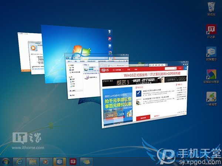Image resolution: width=222 pixels, height=166 pixels.
Task: Click the Lumia640/640XL blue advertisement
Action: [x=118, y=106]
